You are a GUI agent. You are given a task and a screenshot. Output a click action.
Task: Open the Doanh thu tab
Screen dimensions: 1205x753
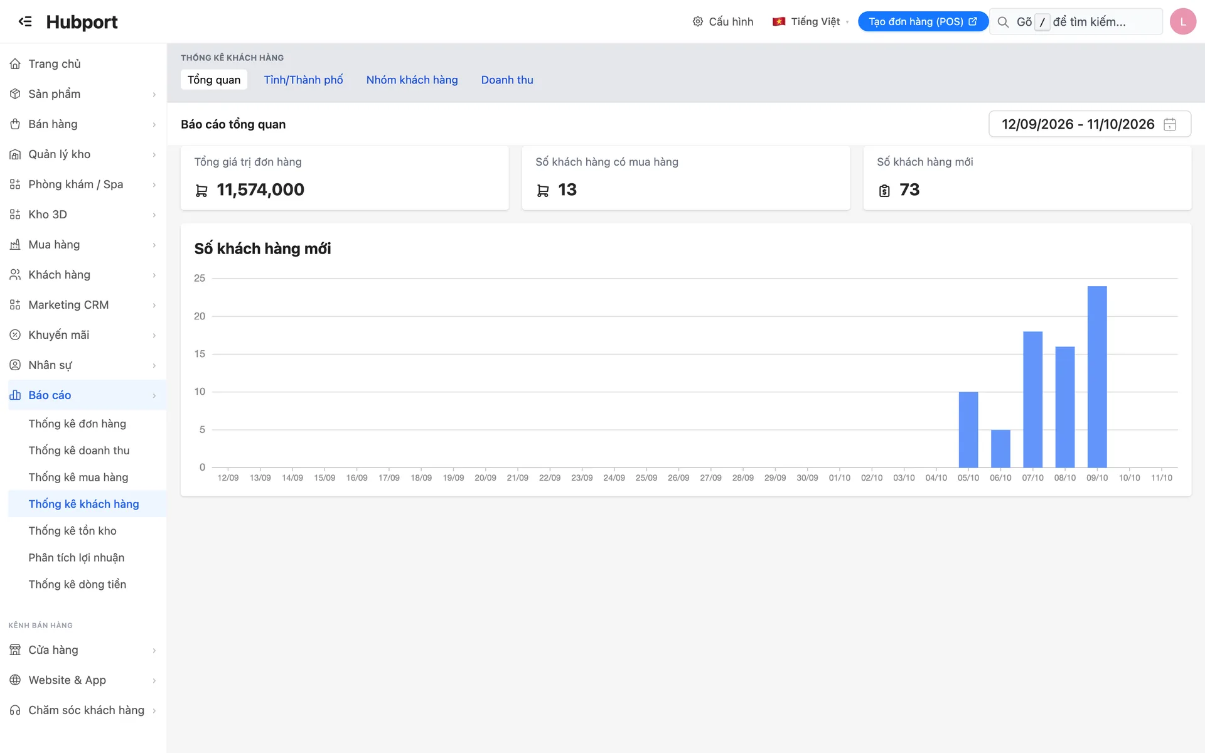click(507, 80)
